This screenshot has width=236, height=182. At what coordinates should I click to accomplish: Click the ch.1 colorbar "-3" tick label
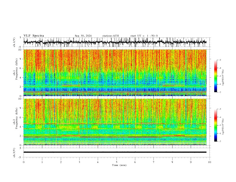(x=220, y=60)
